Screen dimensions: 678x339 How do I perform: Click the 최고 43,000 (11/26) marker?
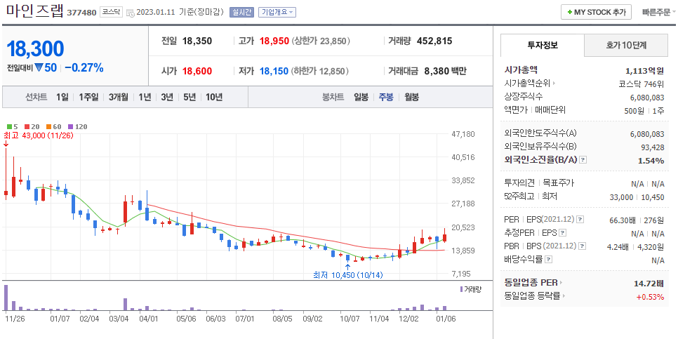click(x=38, y=135)
